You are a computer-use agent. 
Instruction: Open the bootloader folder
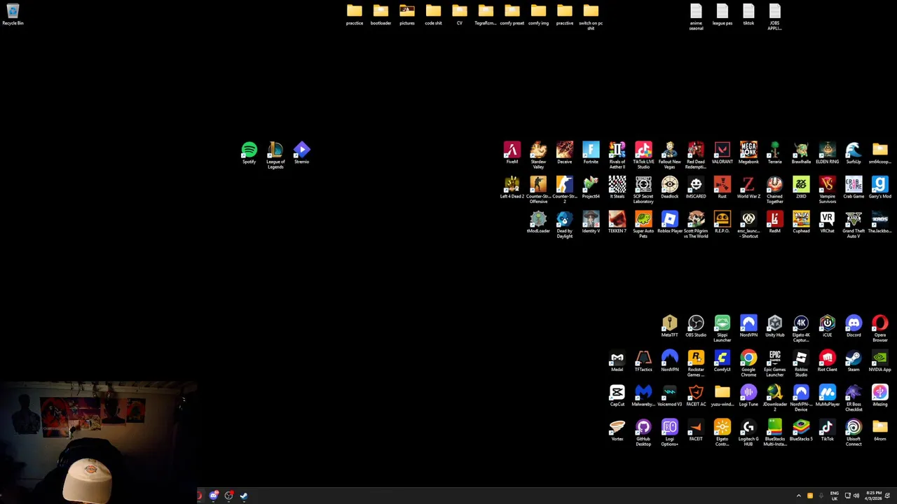click(381, 15)
